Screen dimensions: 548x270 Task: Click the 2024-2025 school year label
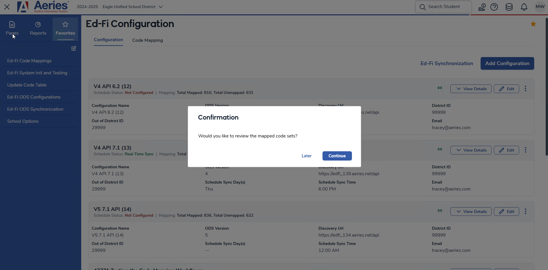tap(87, 7)
